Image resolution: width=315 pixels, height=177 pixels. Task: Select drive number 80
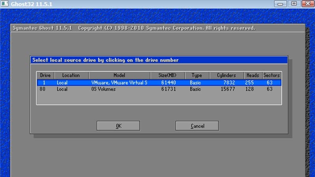click(x=43, y=89)
